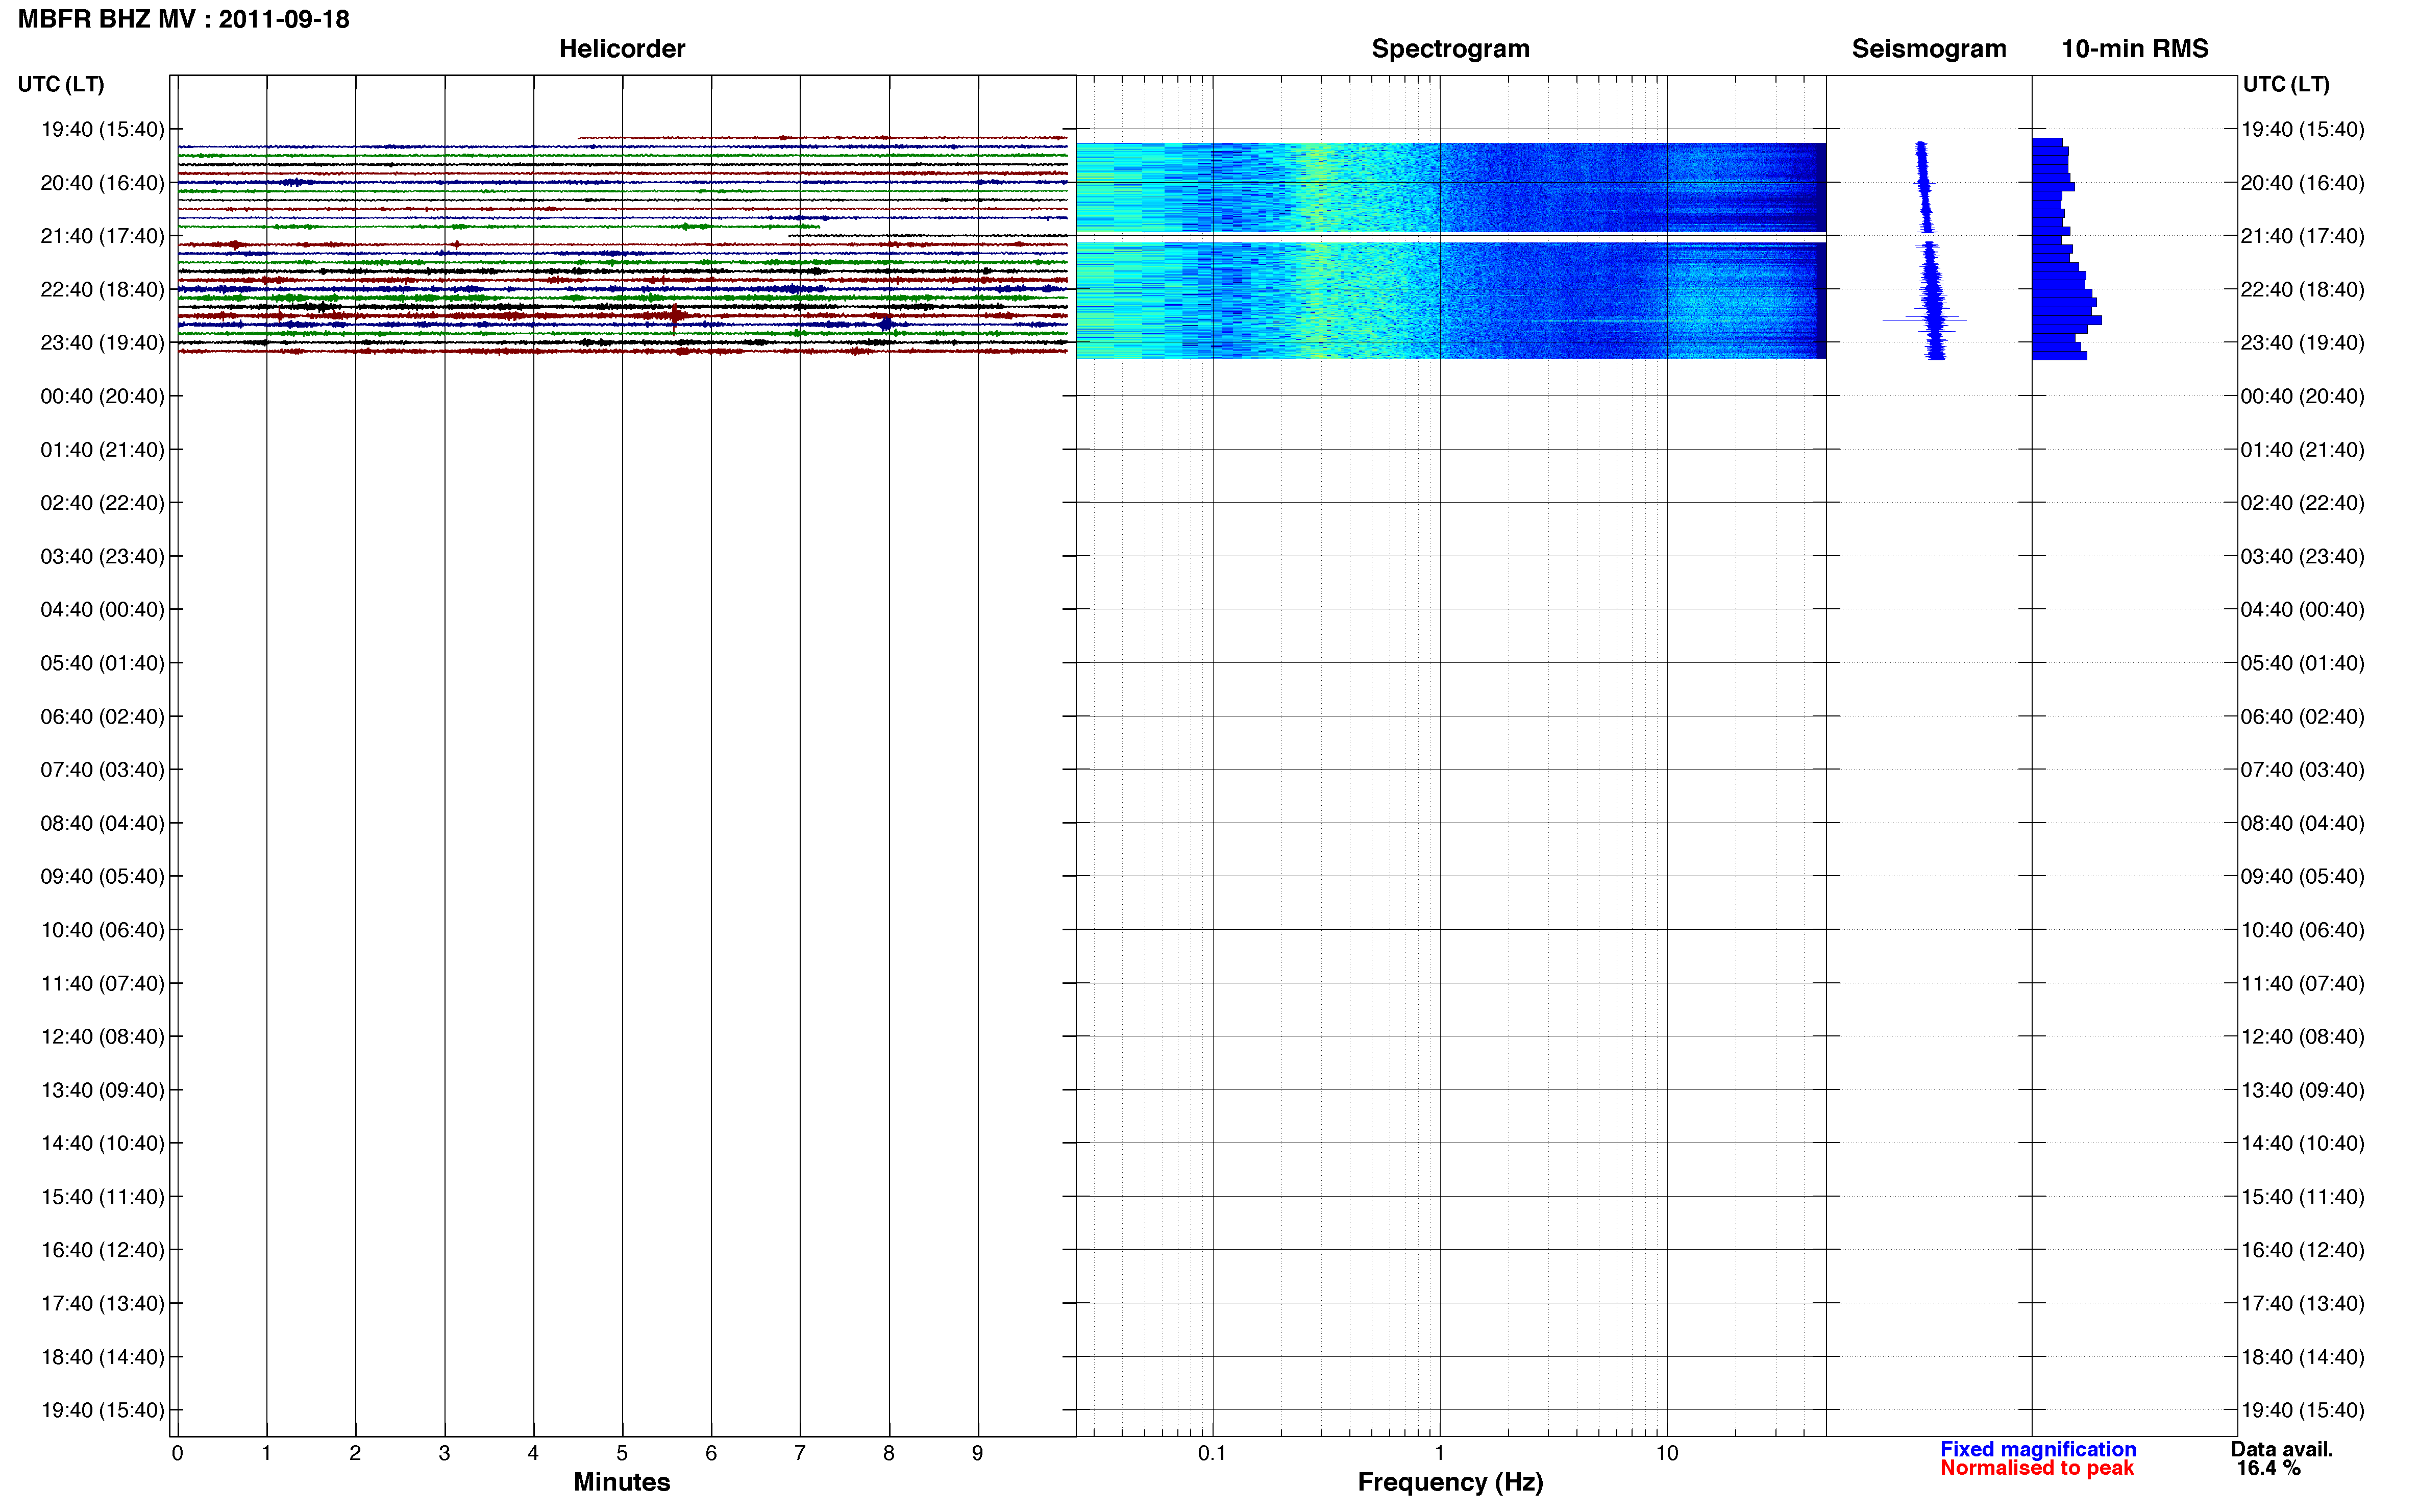Click the 'Seismogram' panel heading
This screenshot has width=2419, height=1512.
(x=1928, y=49)
